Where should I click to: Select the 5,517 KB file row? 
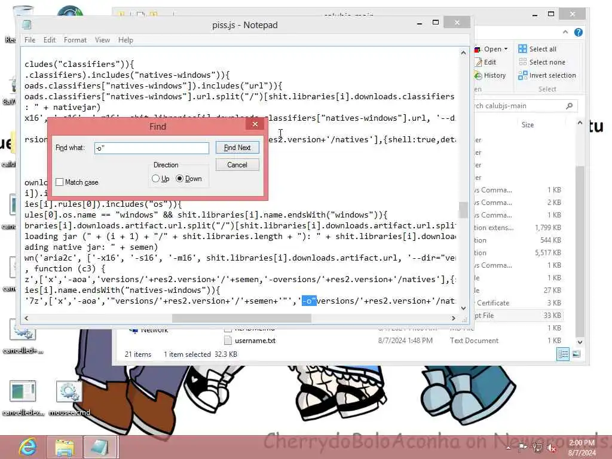click(519, 253)
